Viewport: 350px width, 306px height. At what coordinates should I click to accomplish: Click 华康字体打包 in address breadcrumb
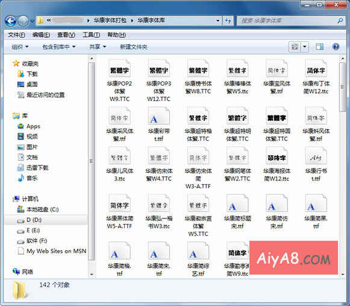(110, 21)
